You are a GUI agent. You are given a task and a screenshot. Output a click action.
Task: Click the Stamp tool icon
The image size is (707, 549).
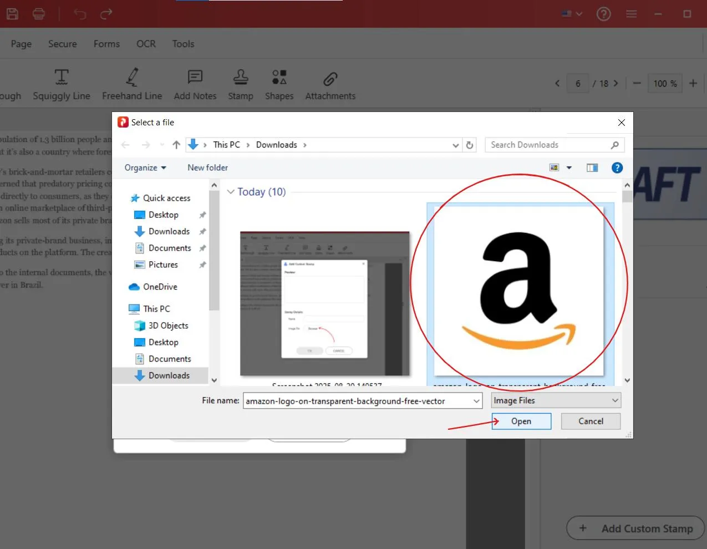(241, 77)
